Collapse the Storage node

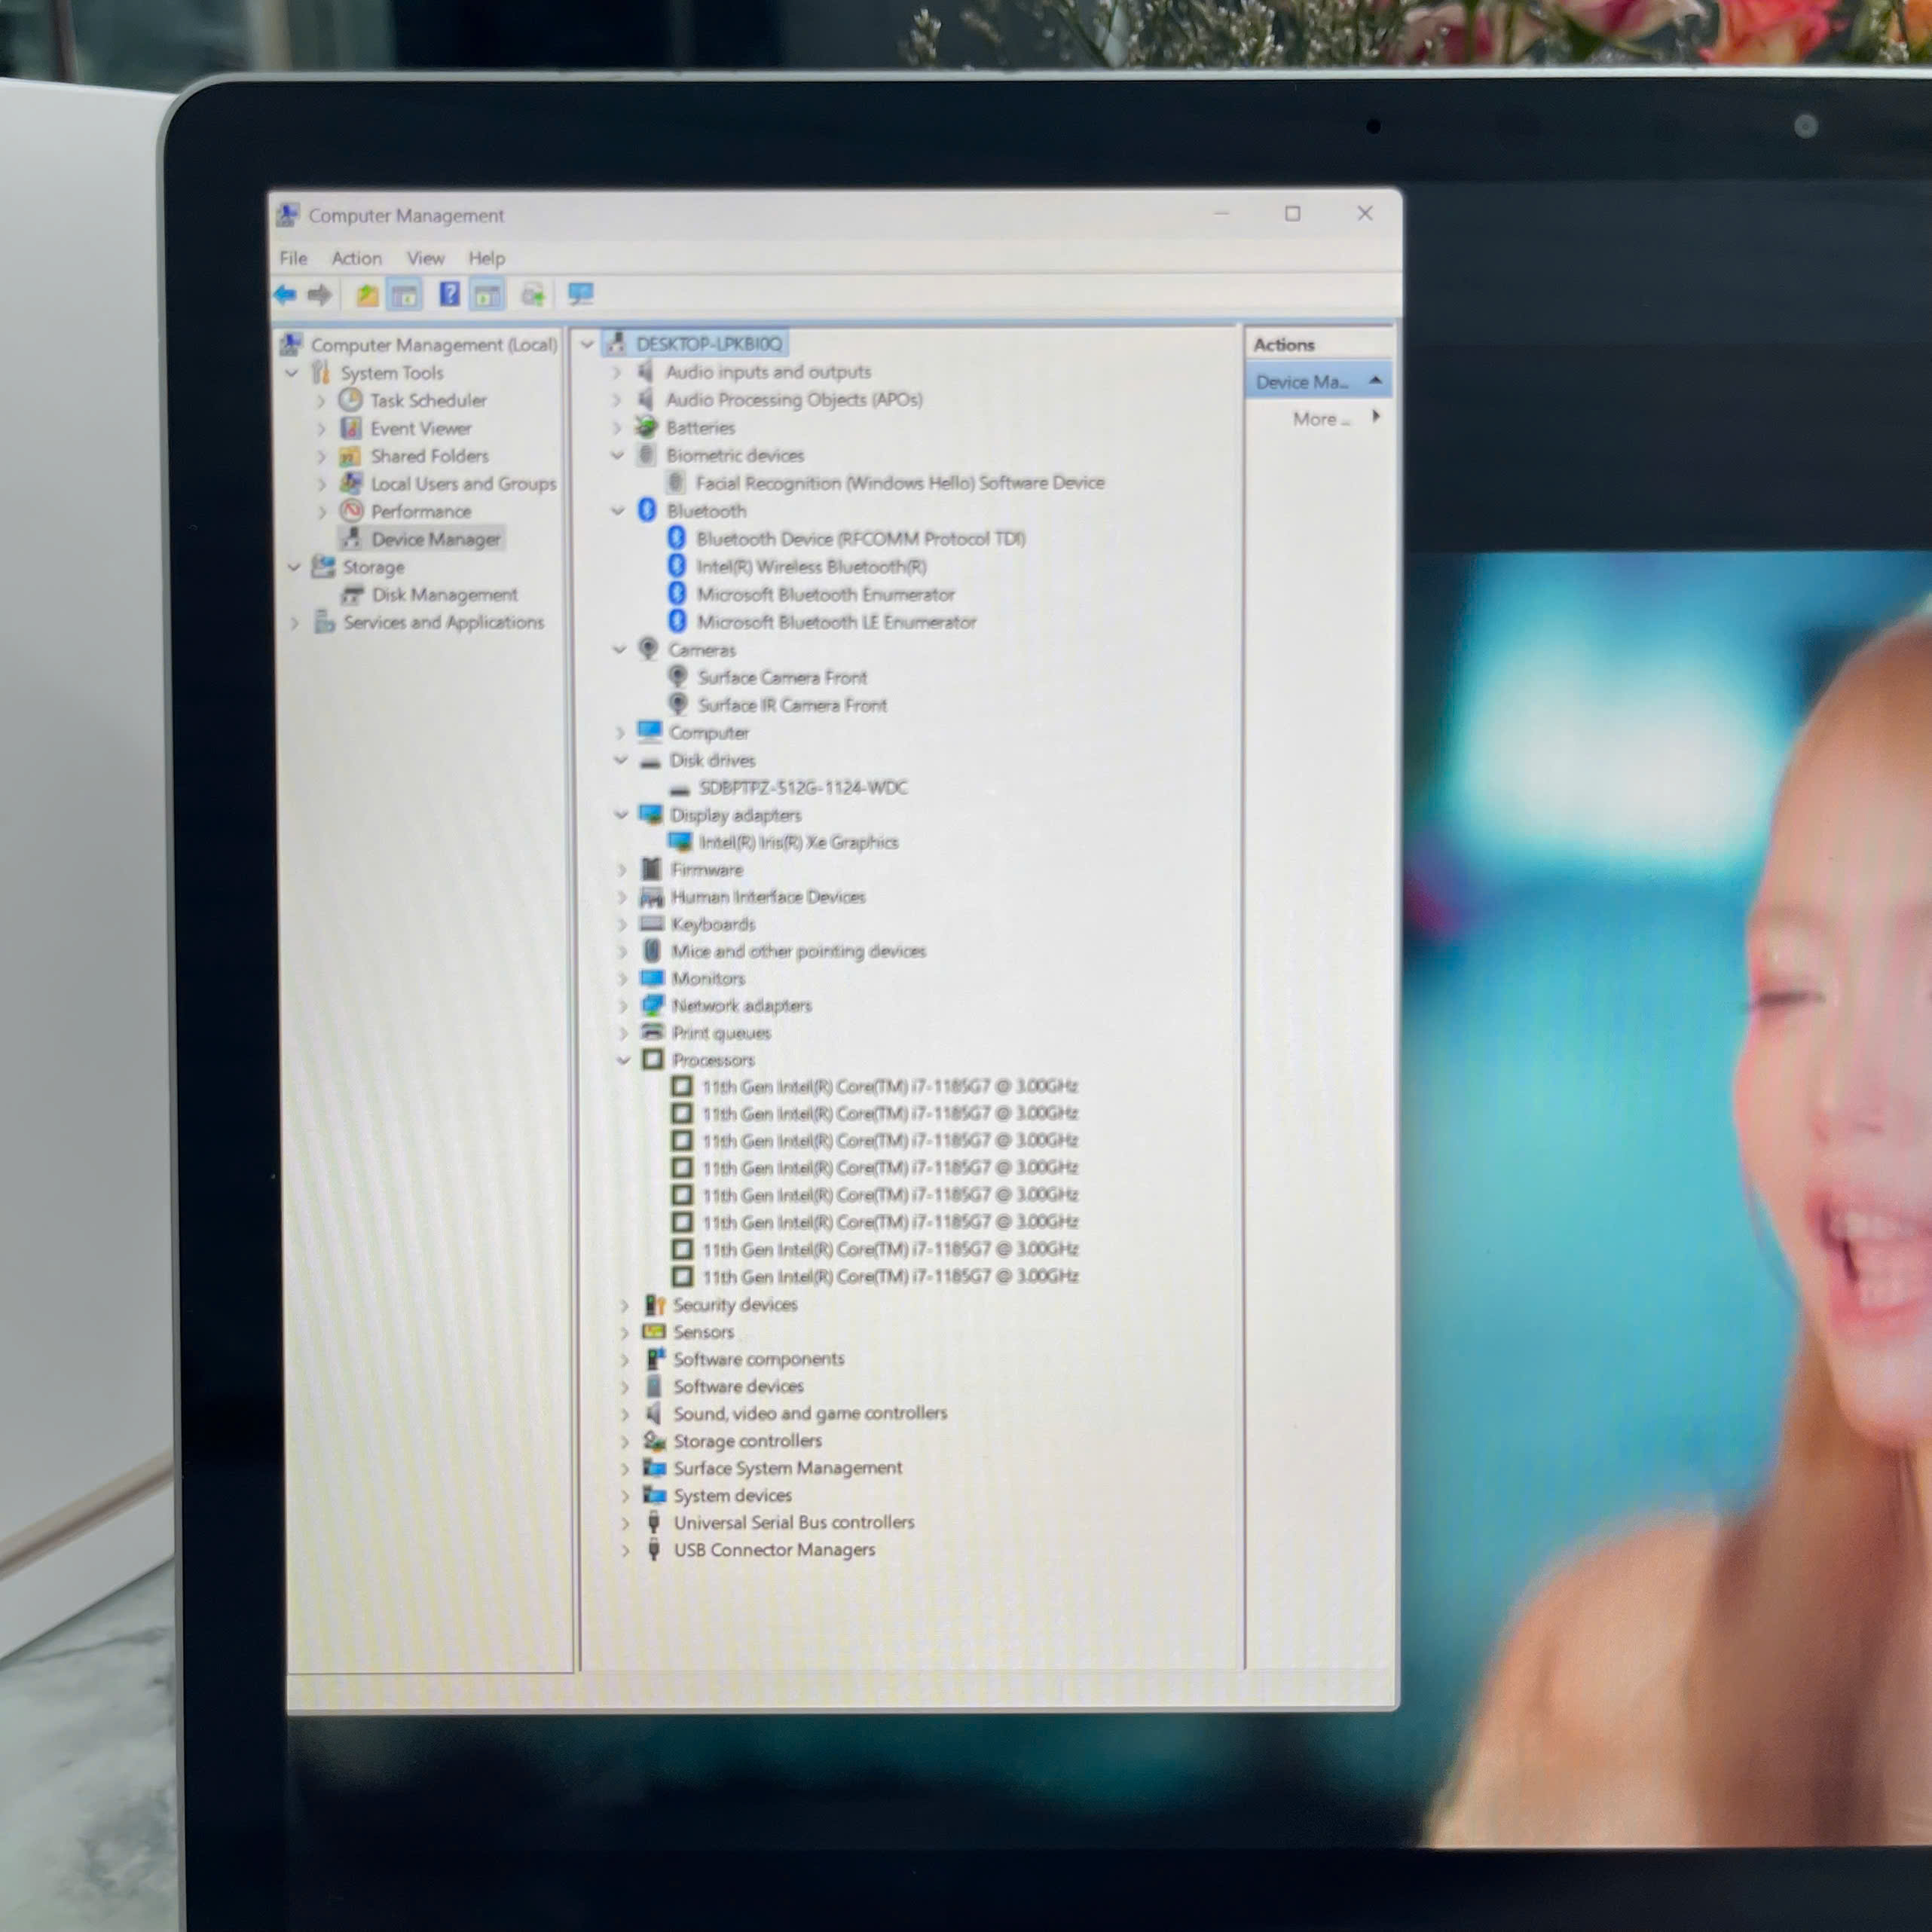tap(294, 567)
